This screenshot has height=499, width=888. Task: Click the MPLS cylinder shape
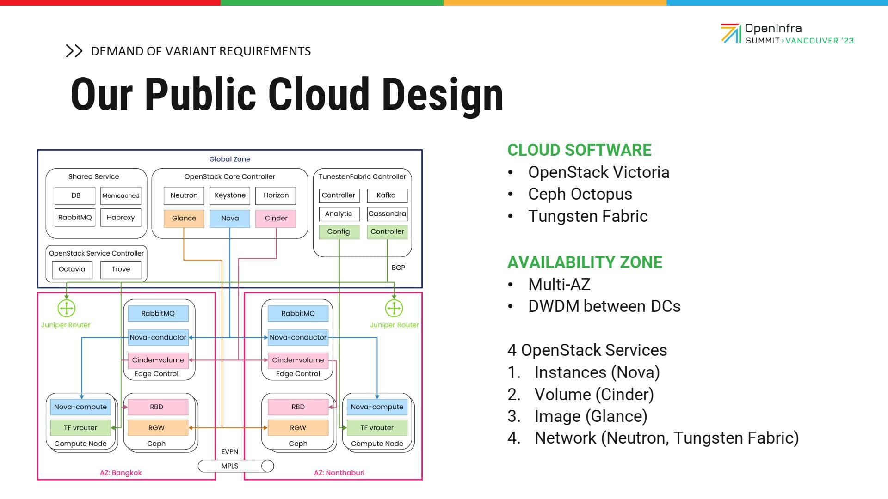click(x=236, y=466)
